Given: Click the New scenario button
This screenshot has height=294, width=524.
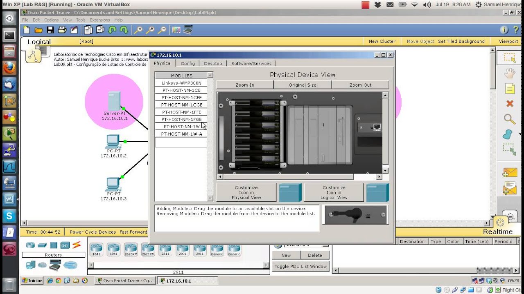Looking at the screenshot, I should [x=286, y=255].
